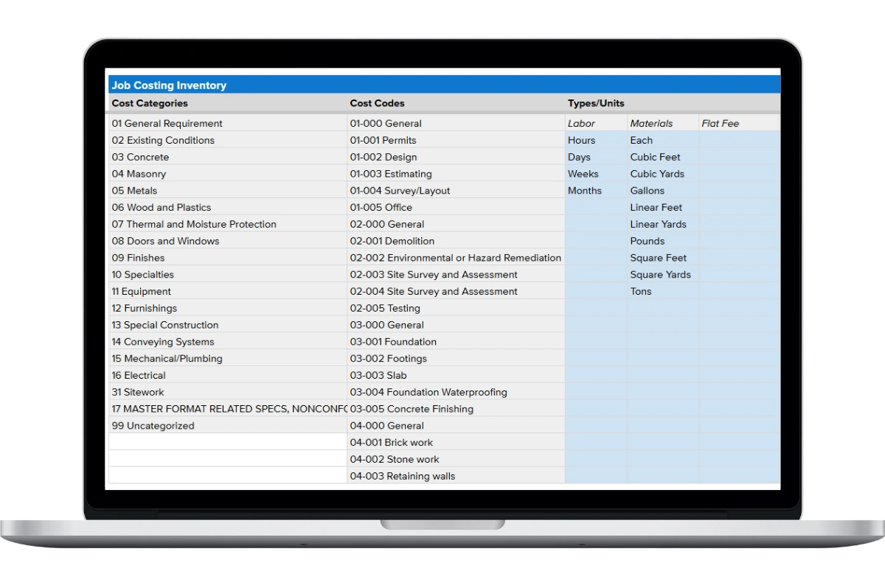The image size is (885, 585).
Task: Select the 03-000 General code cell
Action: pos(456,325)
